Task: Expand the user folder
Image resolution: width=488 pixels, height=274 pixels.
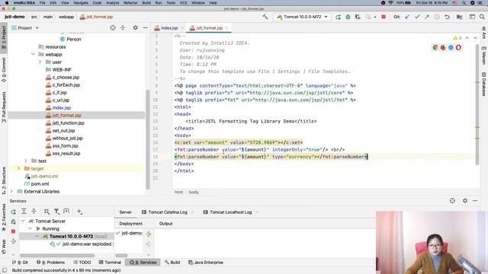Action: pyautogui.click(x=40, y=62)
